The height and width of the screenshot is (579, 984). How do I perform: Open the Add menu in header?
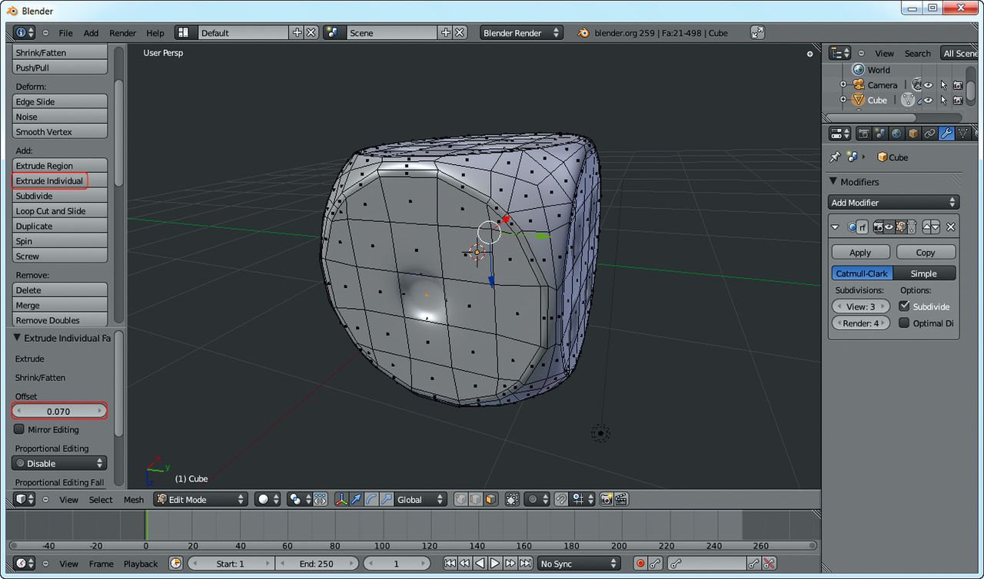click(x=91, y=33)
